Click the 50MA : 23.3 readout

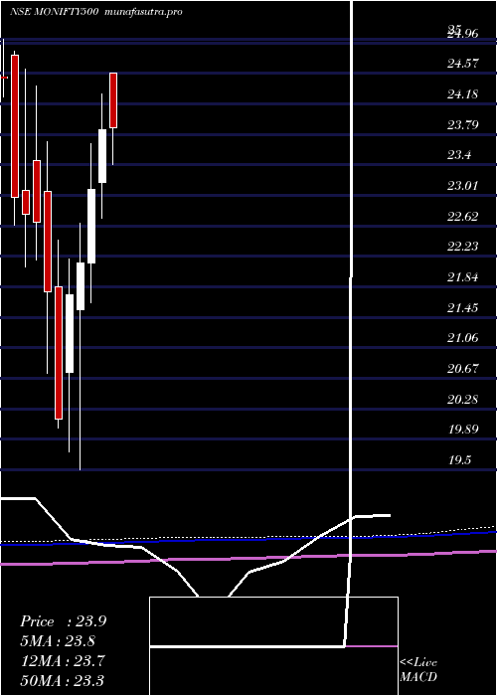click(x=63, y=680)
